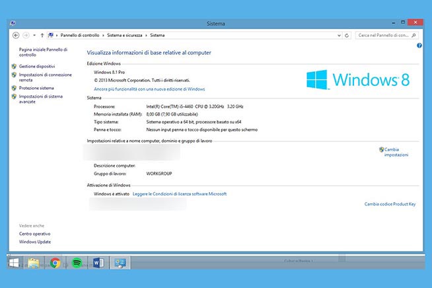Click the Windows 8.1 Pro edition text
The height and width of the screenshot is (288, 432).
click(x=110, y=72)
